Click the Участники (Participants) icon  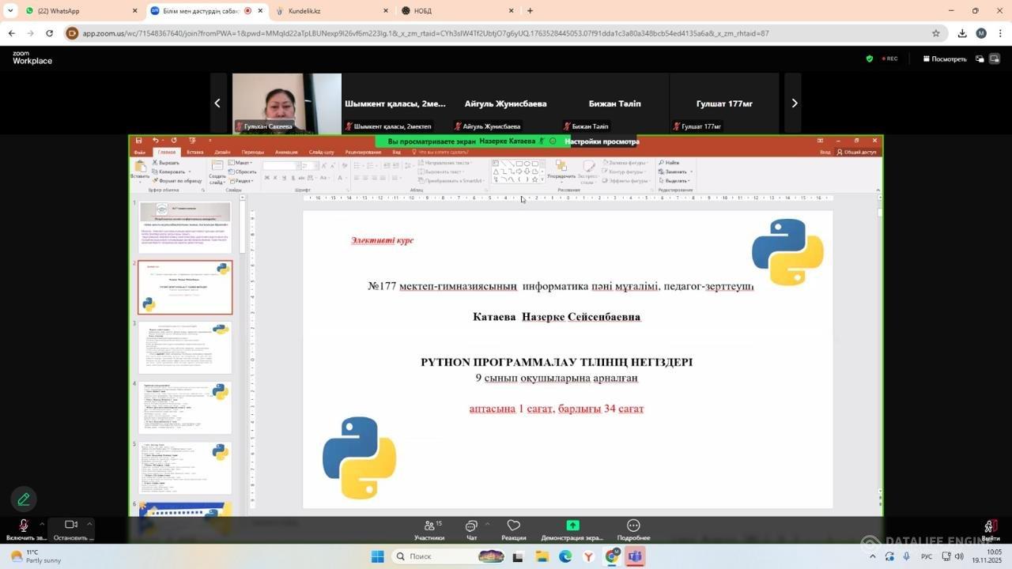click(429, 526)
